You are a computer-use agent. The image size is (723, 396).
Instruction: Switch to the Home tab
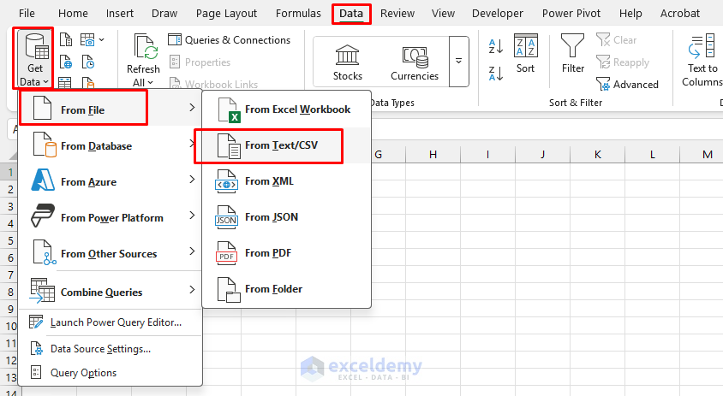pos(73,14)
